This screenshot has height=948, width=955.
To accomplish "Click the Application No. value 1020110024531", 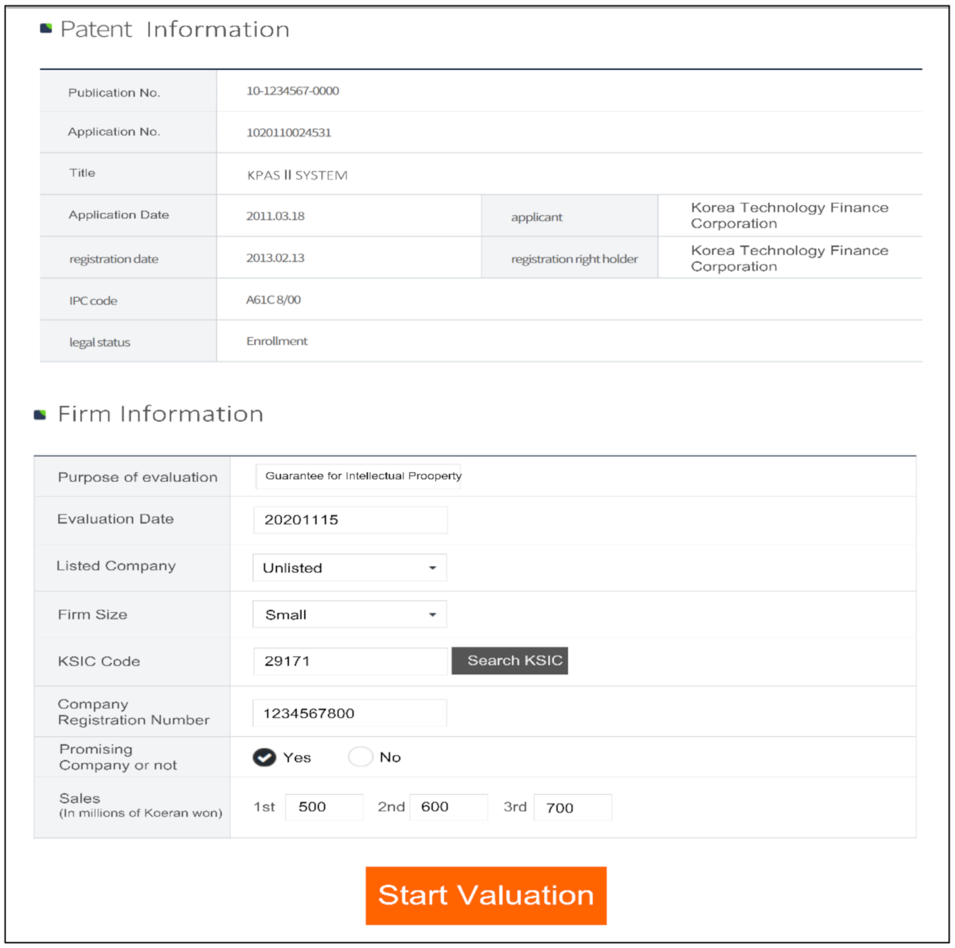I will [289, 133].
